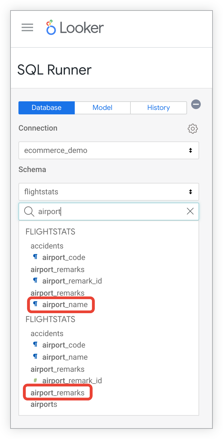Click the pilcrow icon beside the highlighted airport_name
Screen dimensions: 223x439
point(35,304)
